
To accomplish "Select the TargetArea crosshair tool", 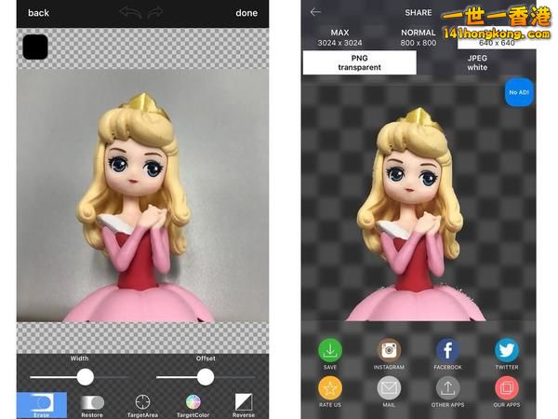I will 142,402.
